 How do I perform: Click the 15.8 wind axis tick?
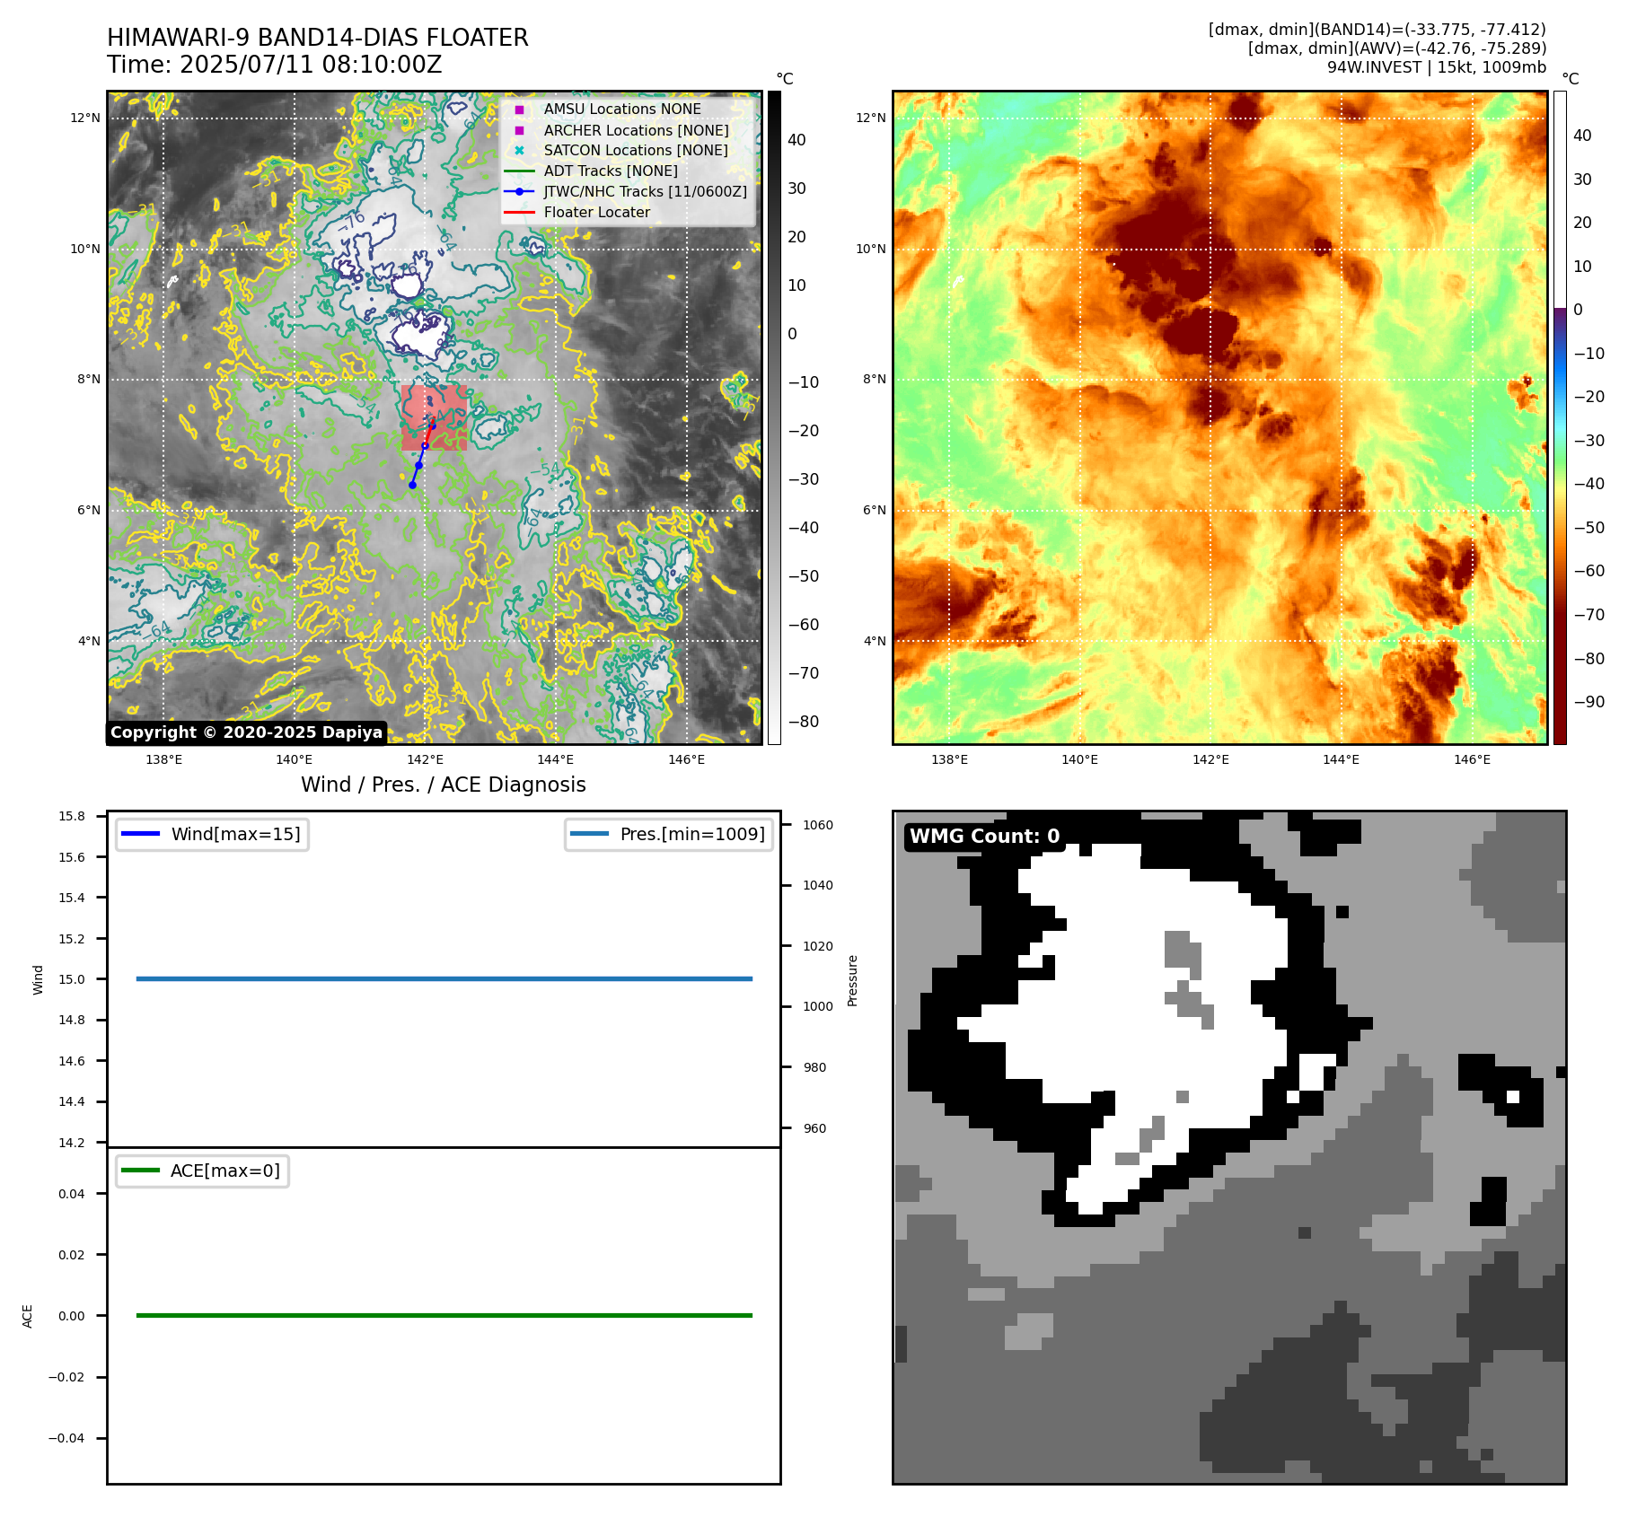coord(72,816)
